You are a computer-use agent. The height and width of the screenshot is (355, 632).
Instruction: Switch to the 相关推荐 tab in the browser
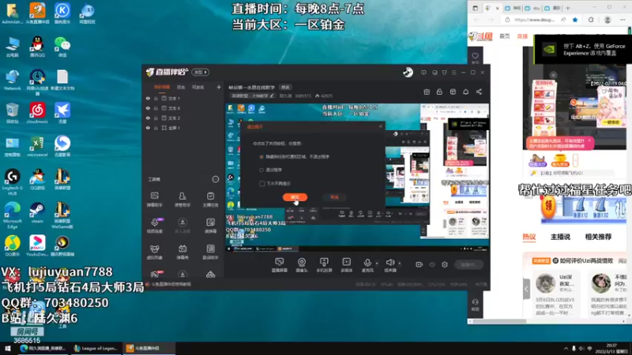(598, 237)
